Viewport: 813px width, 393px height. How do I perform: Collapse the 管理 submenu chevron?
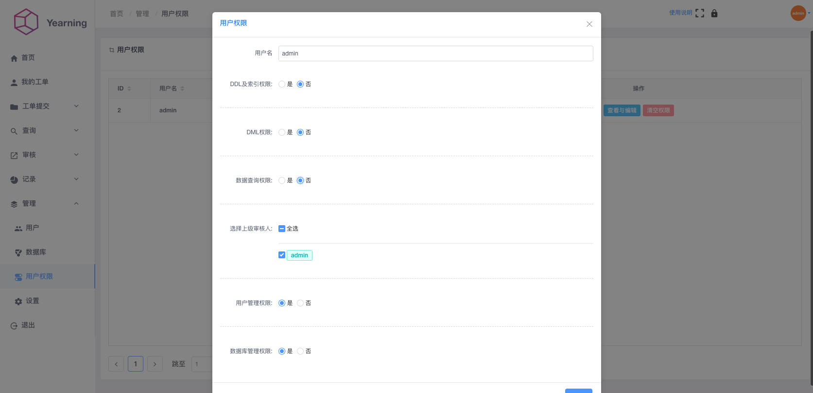click(76, 203)
